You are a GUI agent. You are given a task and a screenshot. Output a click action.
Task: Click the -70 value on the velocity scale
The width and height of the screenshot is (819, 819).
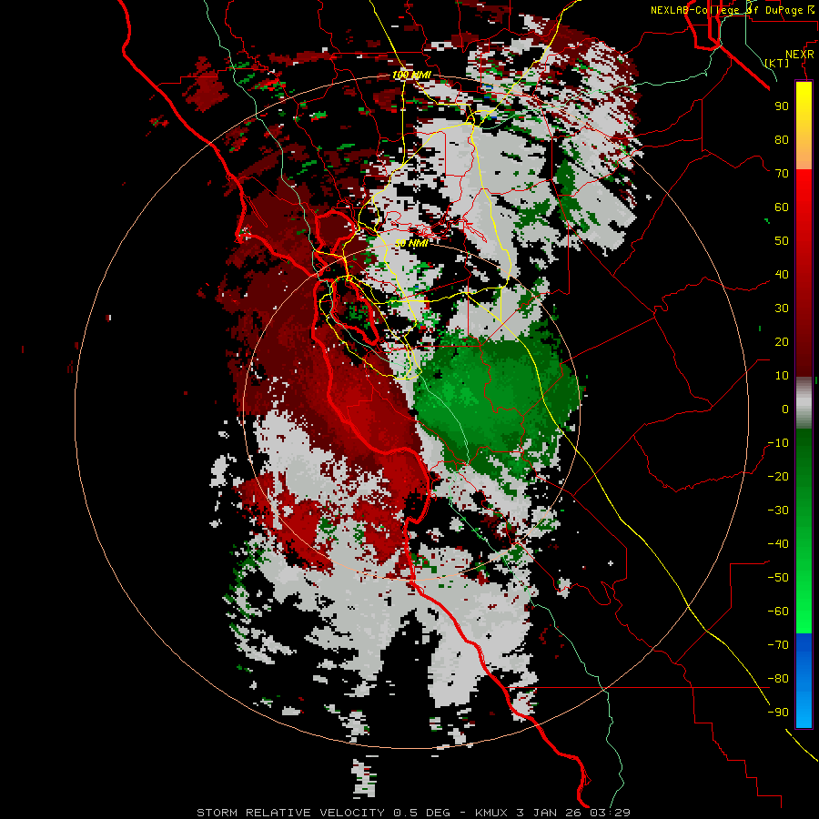[x=778, y=645]
